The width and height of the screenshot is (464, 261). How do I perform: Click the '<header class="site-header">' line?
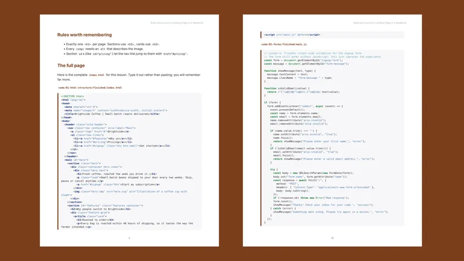pos(85,125)
